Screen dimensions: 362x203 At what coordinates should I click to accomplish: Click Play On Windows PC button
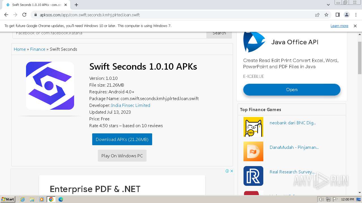click(122, 156)
